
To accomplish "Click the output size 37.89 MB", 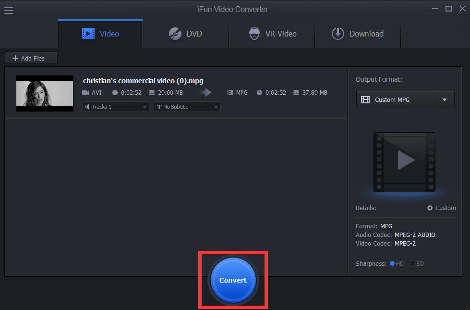I will click(x=315, y=93).
